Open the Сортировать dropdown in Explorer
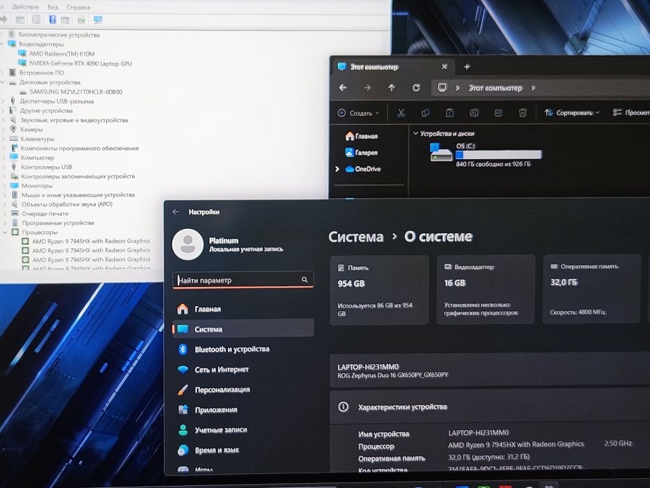Viewport: 650px width, 488px height. tap(572, 112)
